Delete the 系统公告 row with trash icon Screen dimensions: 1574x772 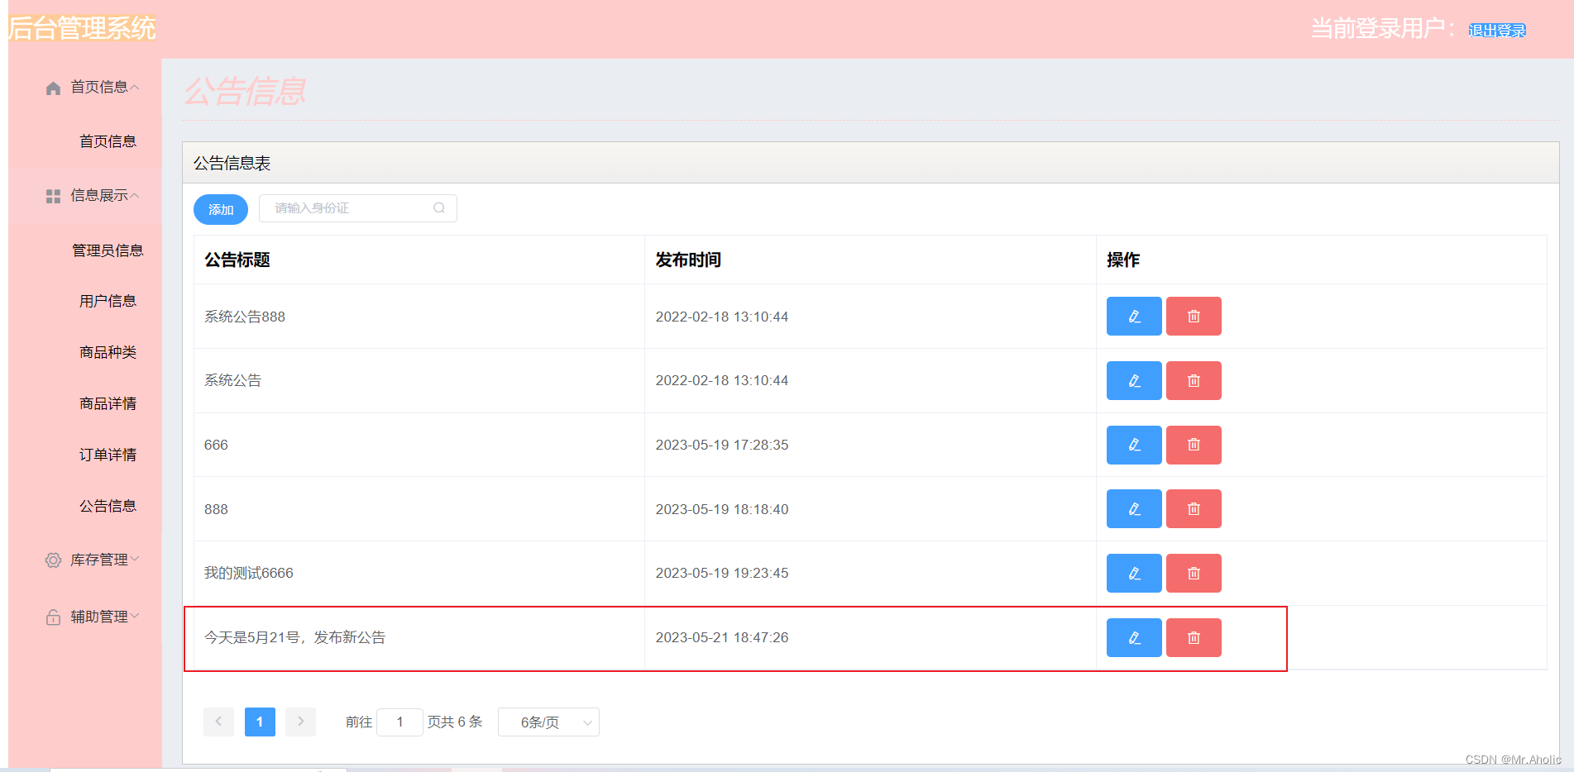coord(1194,381)
